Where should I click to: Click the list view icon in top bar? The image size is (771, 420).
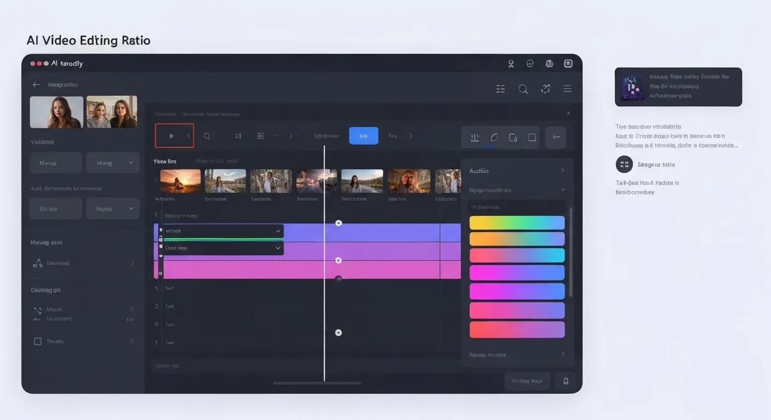click(500, 89)
